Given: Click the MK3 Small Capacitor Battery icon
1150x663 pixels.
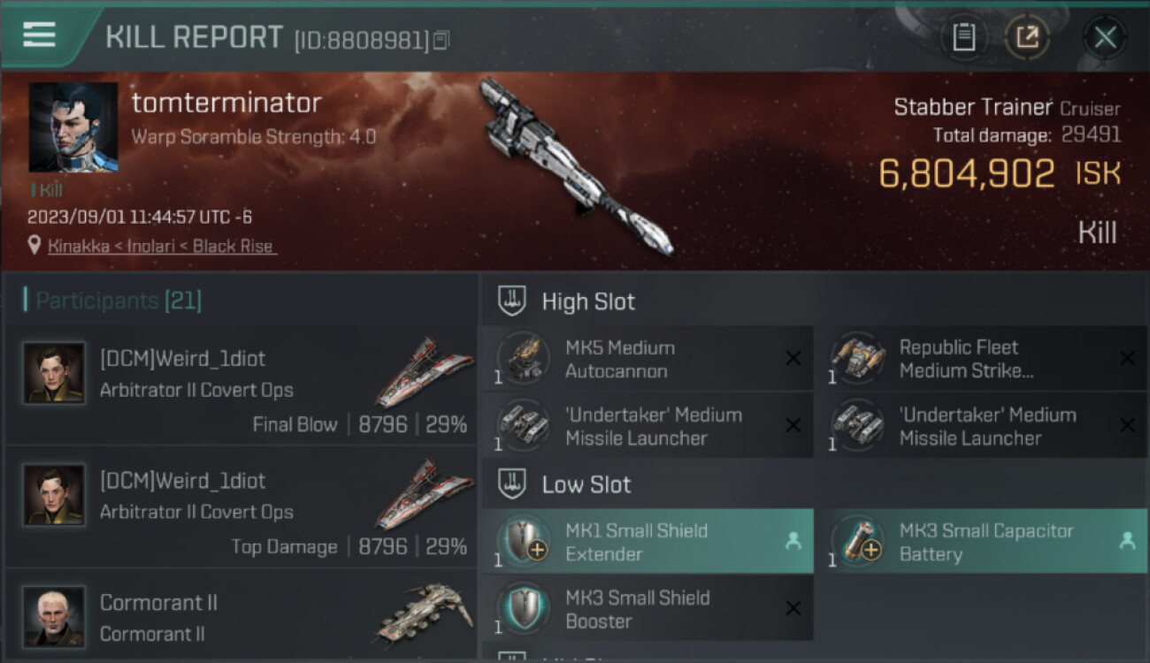Looking at the screenshot, I should [857, 541].
